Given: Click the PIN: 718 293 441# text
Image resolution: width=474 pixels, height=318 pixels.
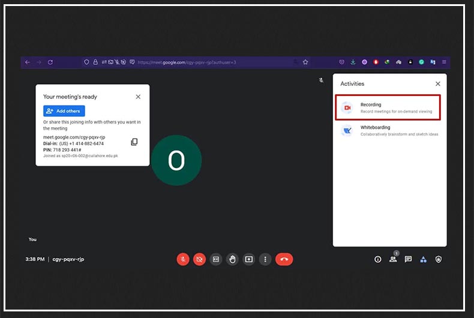Looking at the screenshot, I should point(62,150).
